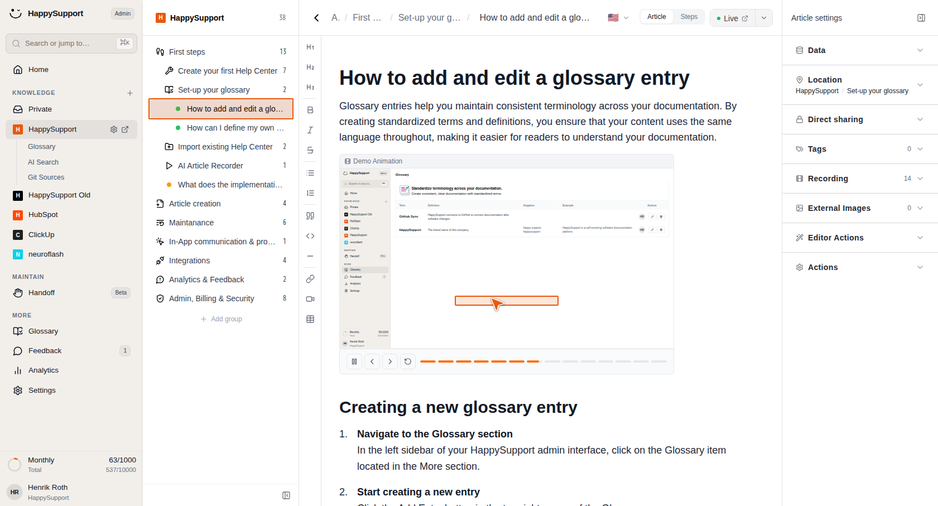Insert a horizontal divider line
938x506 pixels.
click(310, 256)
